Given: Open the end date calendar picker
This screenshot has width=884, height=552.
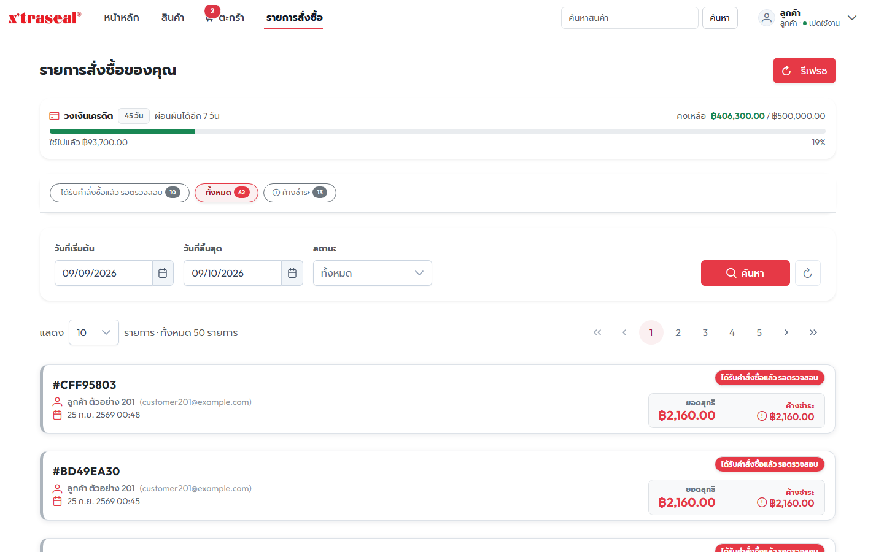Looking at the screenshot, I should [x=292, y=273].
